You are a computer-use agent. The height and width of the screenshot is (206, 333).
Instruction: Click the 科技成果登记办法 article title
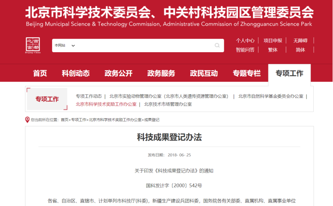point(169,137)
